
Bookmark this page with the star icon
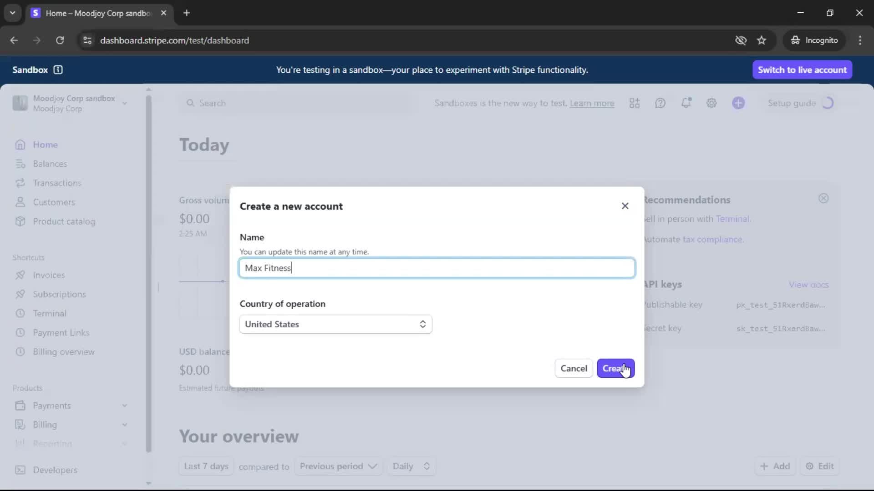(762, 40)
